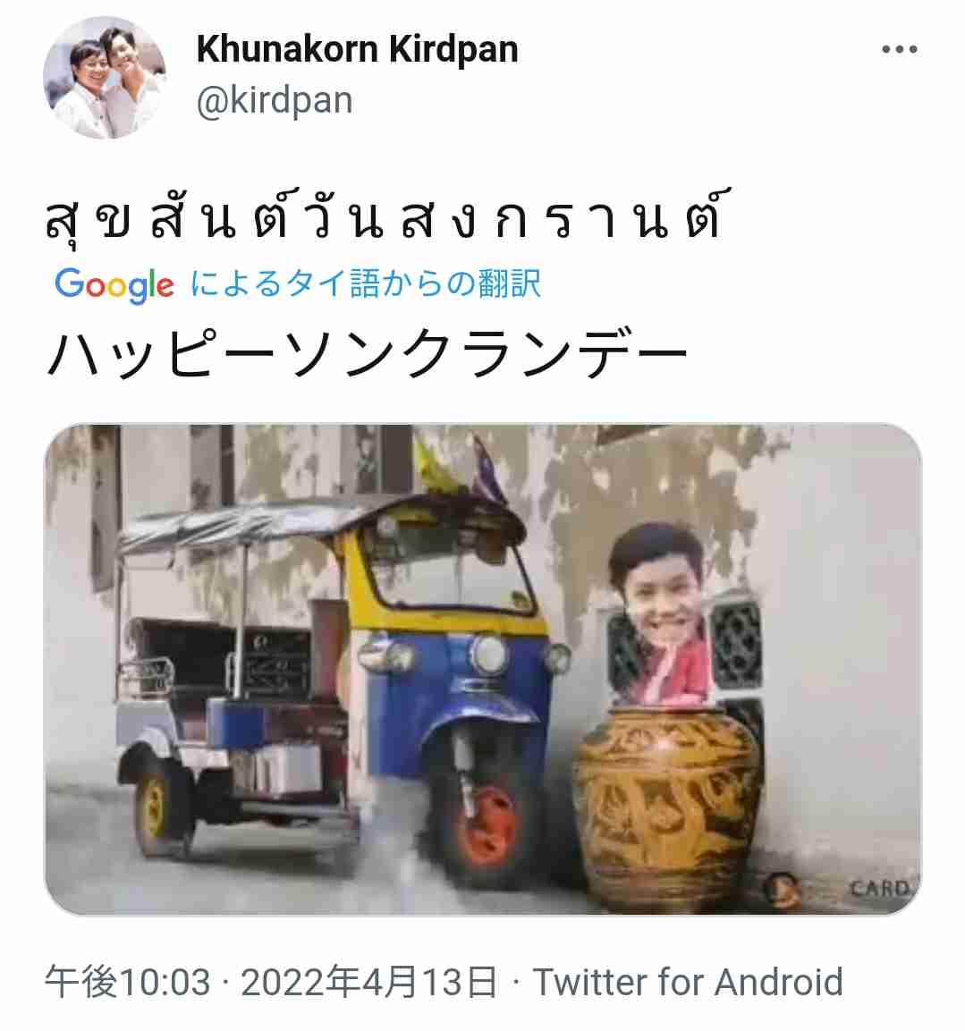Open the three-dot more options menu
The width and height of the screenshot is (965, 1031).
899,49
